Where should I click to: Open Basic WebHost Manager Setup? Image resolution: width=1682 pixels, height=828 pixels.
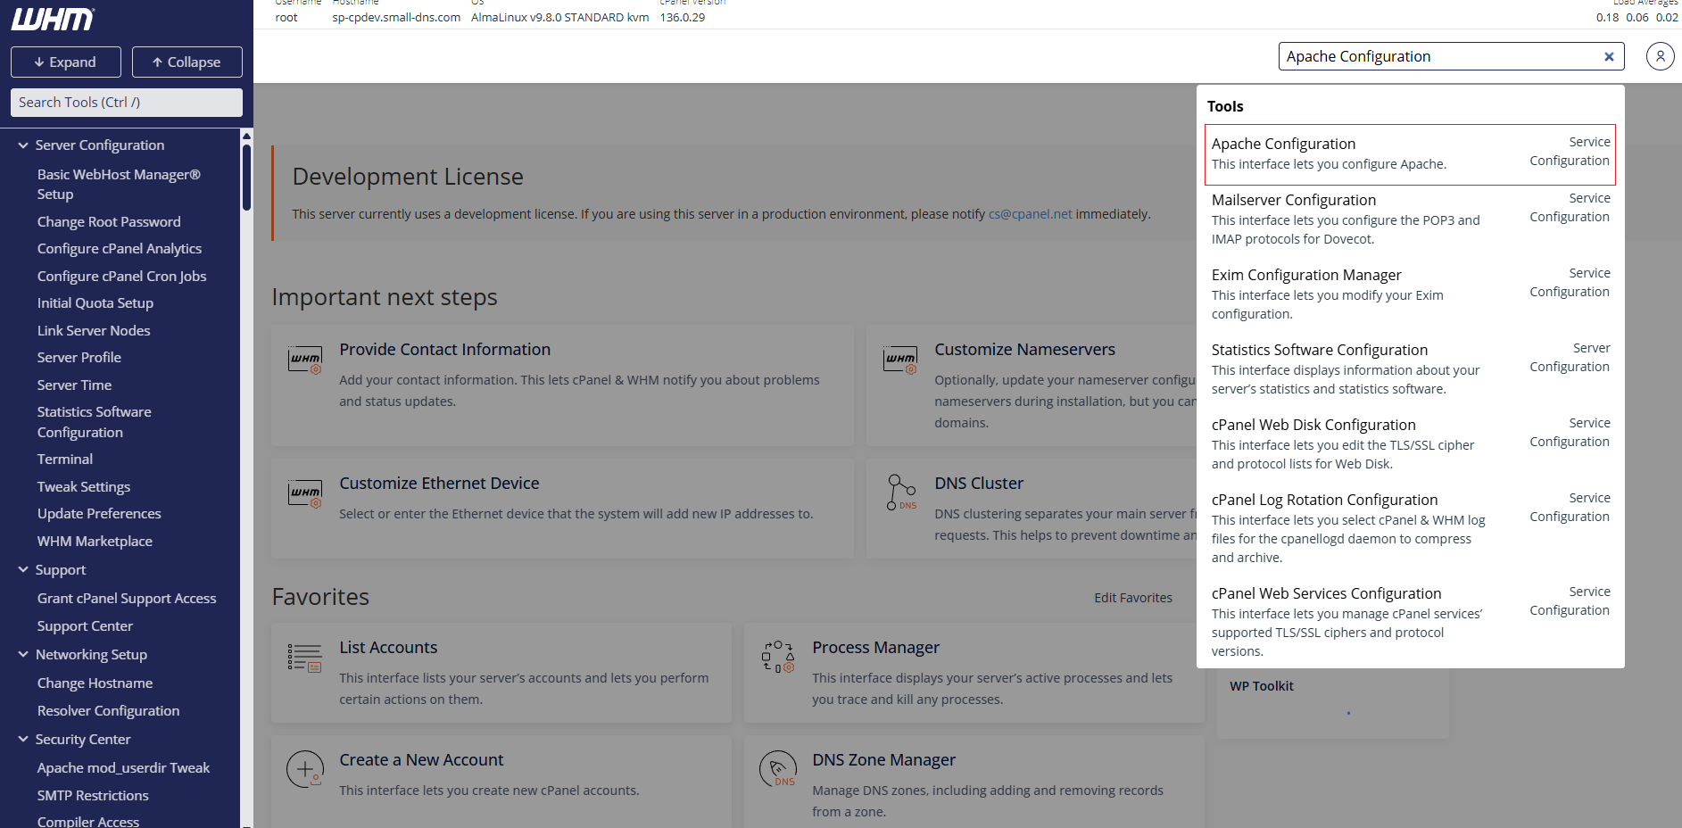point(119,184)
